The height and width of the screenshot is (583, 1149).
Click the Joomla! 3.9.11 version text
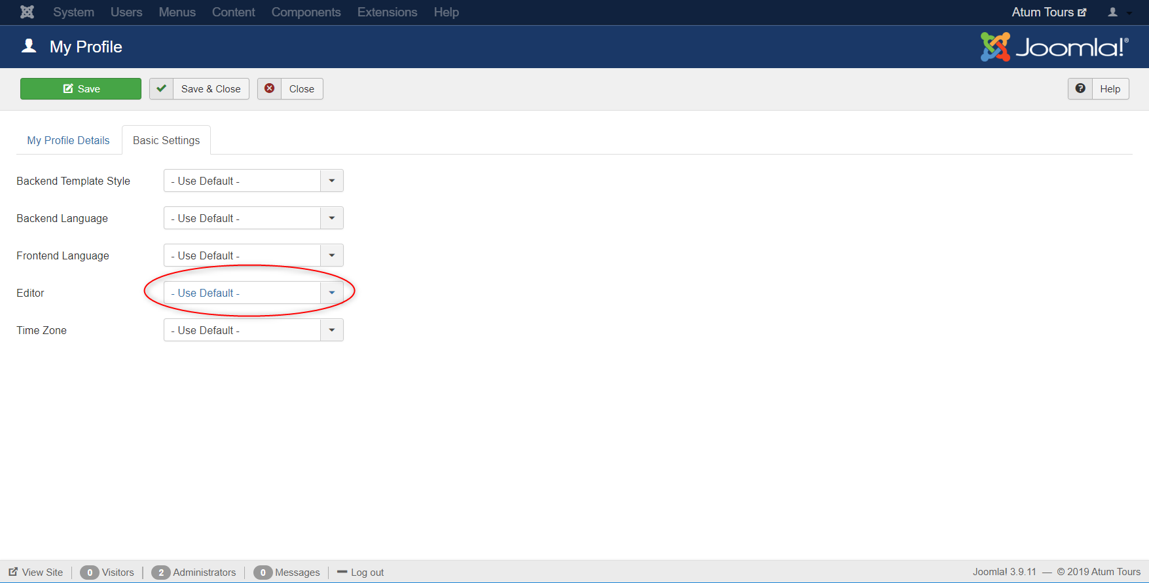pos(1004,572)
